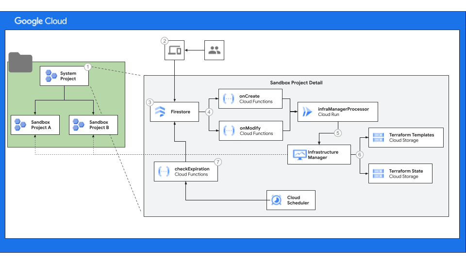Click the Firestore logo icon
Image resolution: width=466 pixels, height=262 pixels.
(x=160, y=112)
